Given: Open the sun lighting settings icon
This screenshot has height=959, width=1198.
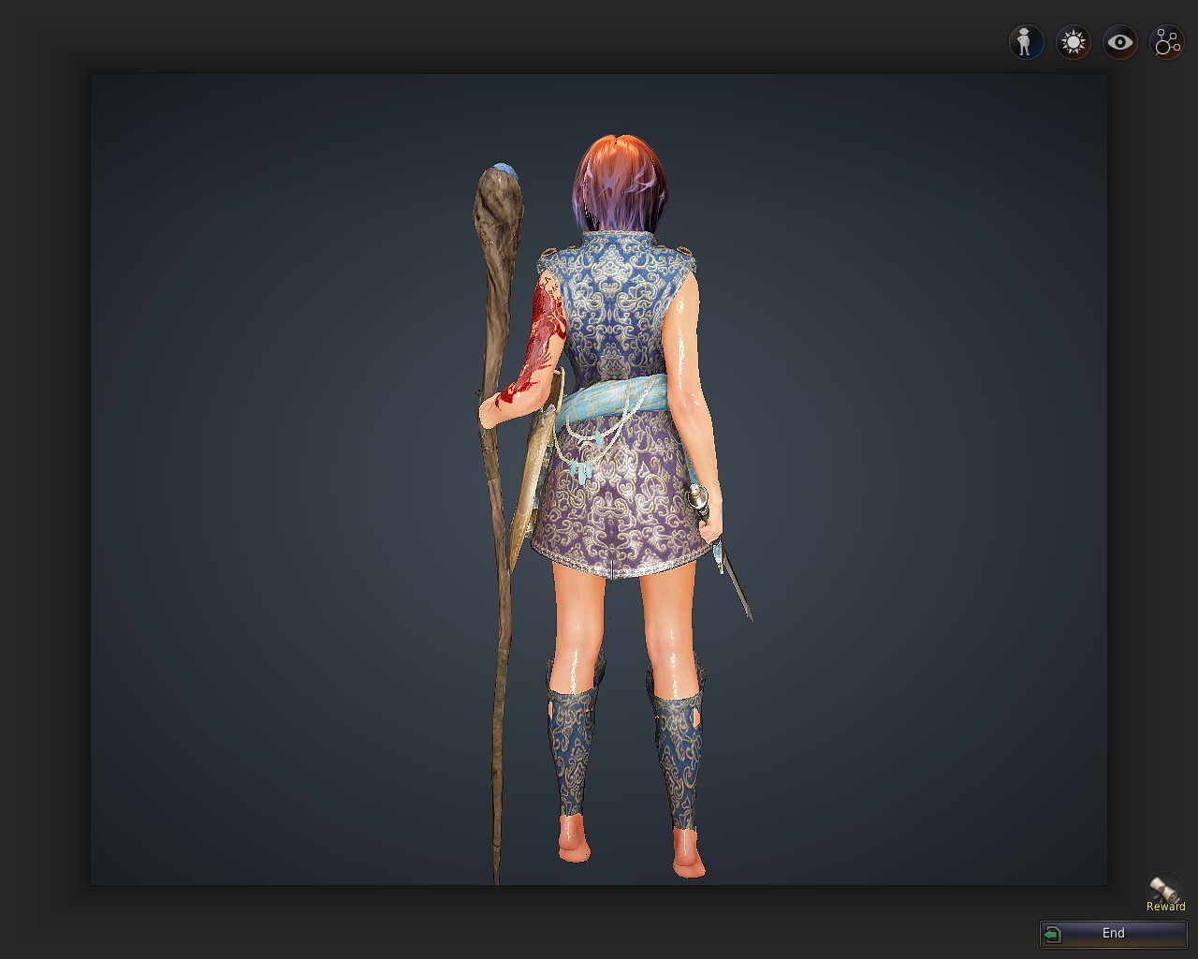Looking at the screenshot, I should (1073, 42).
